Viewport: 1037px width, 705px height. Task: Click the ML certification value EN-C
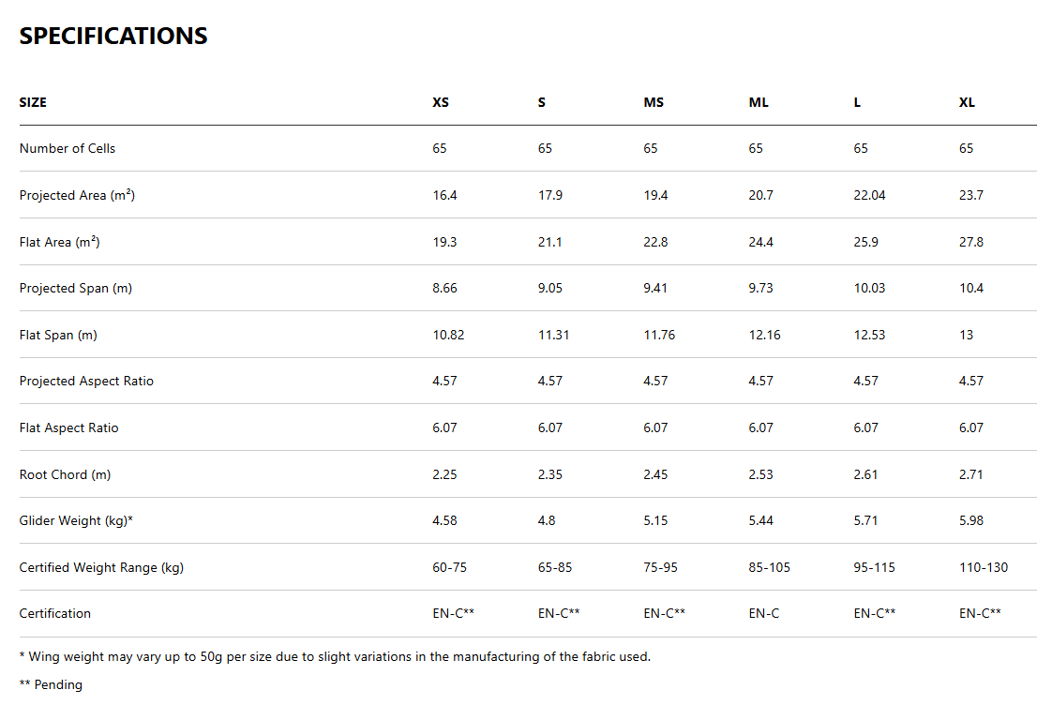pos(764,613)
